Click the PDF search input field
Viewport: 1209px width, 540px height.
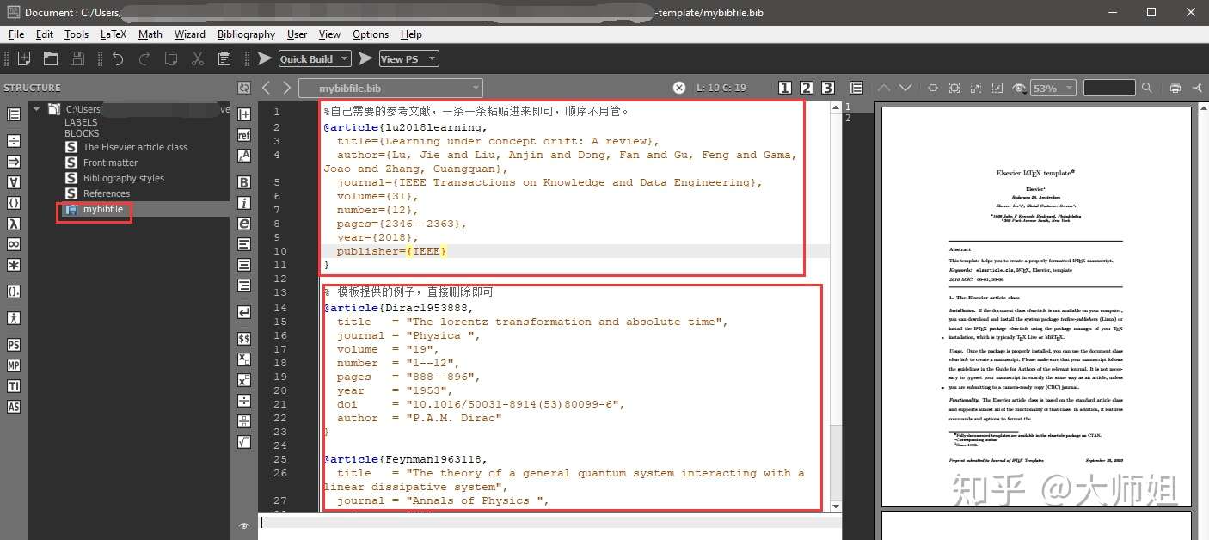1109,87
